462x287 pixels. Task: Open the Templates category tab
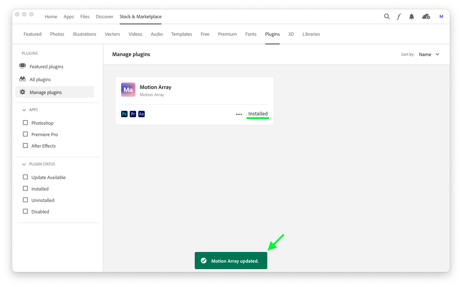pyautogui.click(x=182, y=34)
